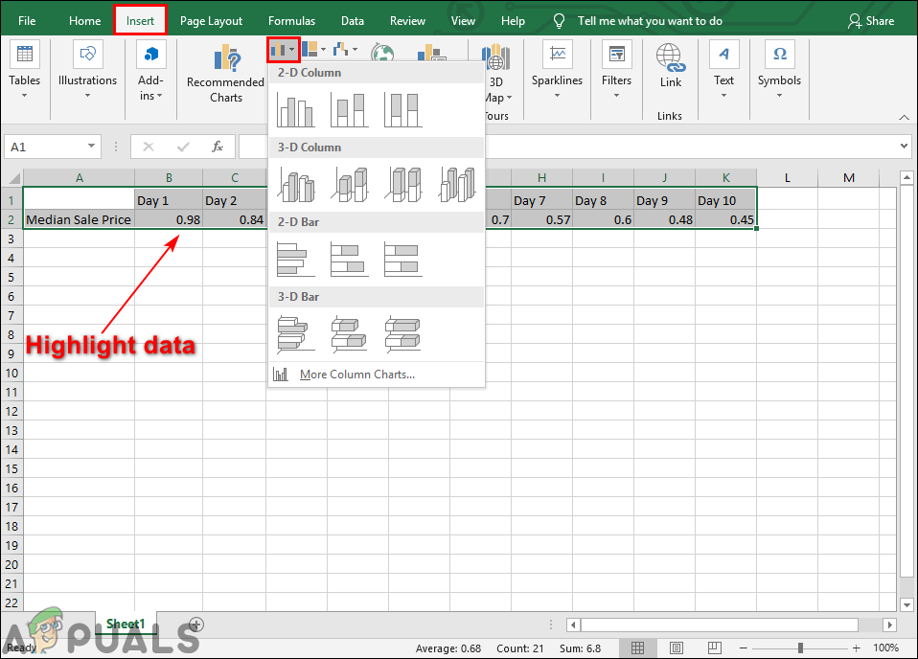
Task: Click the Day 10 cell
Action: point(725,201)
